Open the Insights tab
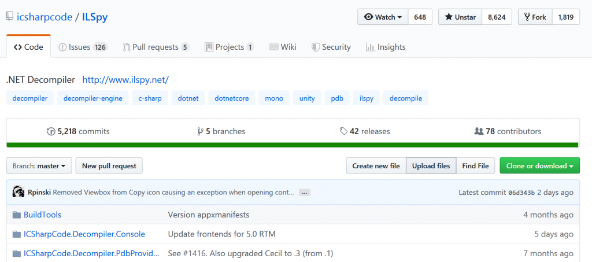The image size is (592, 262). pos(386,47)
